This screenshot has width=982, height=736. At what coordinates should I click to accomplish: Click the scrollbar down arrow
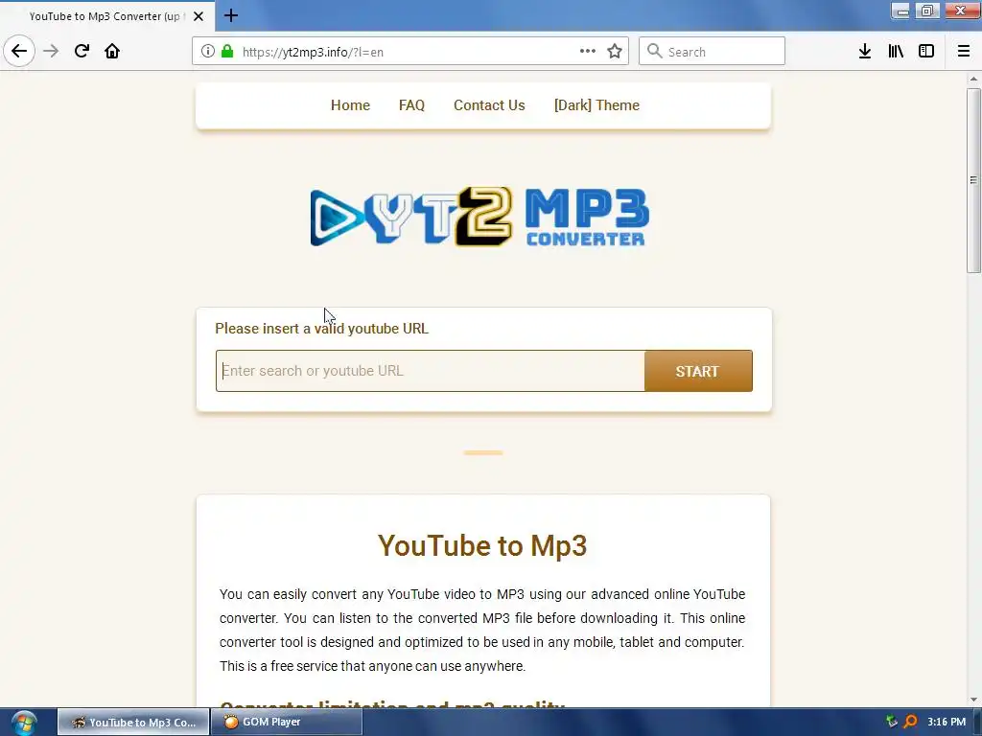pos(973,700)
